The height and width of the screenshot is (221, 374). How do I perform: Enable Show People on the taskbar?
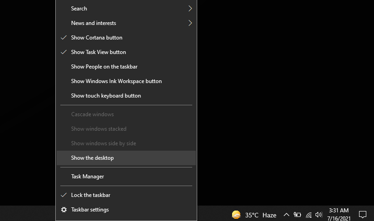[126, 67]
